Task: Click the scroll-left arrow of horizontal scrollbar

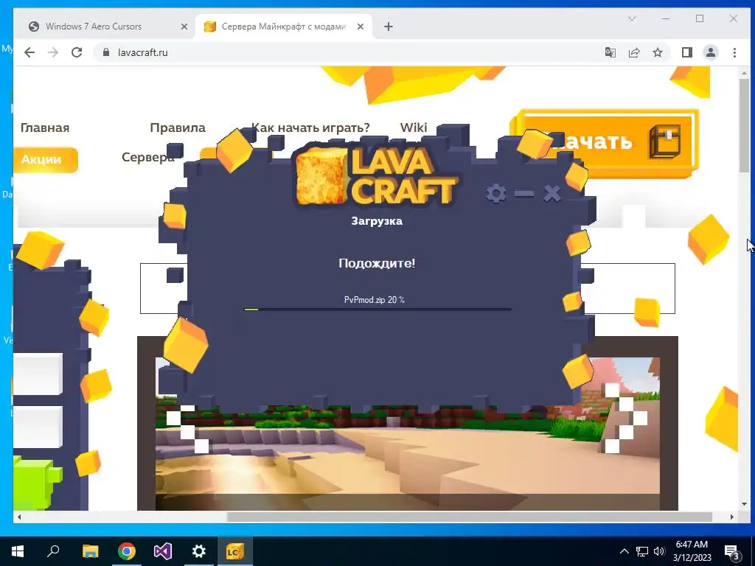Action: tap(19, 517)
